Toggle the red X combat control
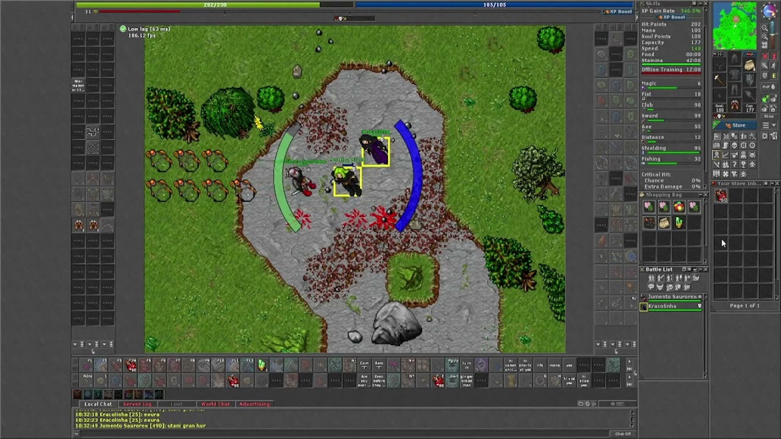Screen dimensions: 781x439 tap(765, 56)
